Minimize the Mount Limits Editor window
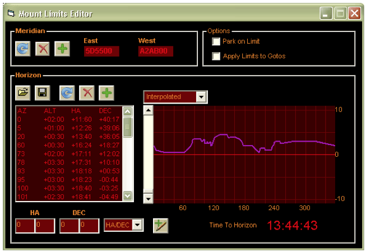Screen dimensions: 366x252 pos(326,13)
